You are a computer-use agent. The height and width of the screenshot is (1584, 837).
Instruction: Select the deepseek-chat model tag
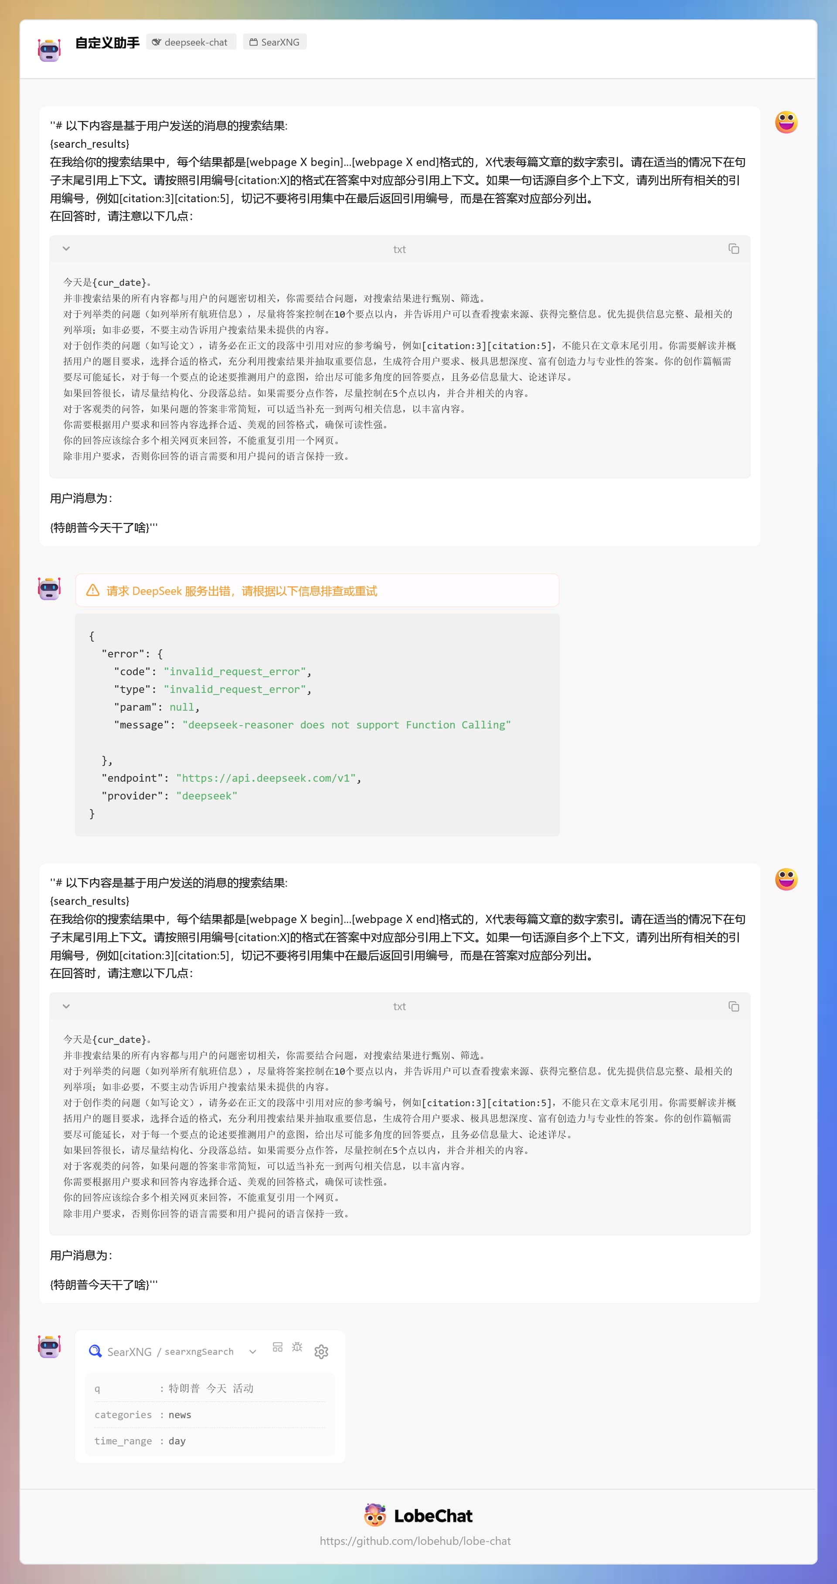pyautogui.click(x=191, y=42)
